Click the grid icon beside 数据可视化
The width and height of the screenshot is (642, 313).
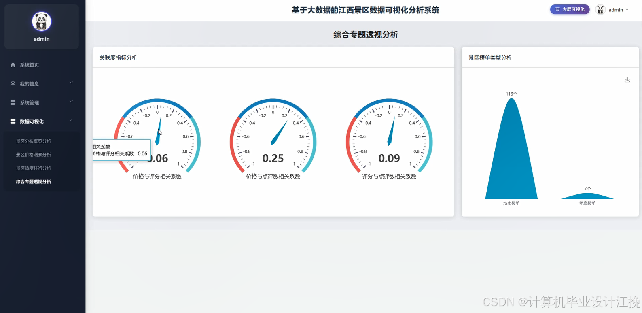click(x=13, y=121)
